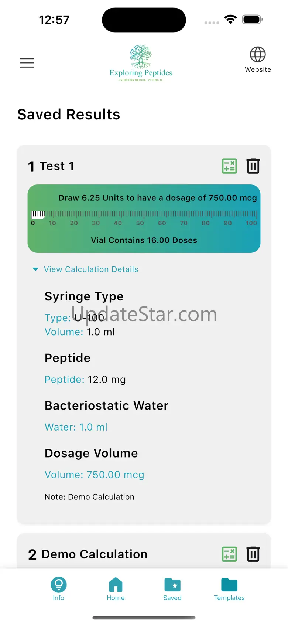
Task: Open the Templates tab
Action: click(x=229, y=589)
